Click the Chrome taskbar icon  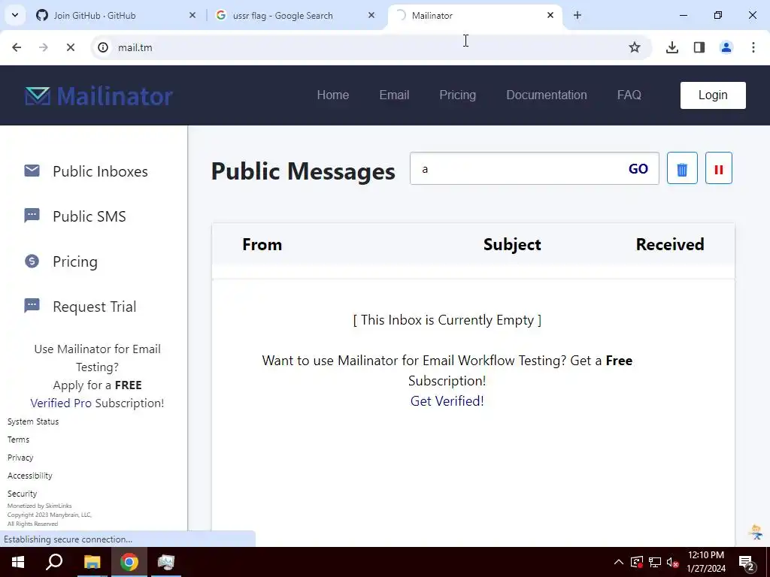point(129,562)
